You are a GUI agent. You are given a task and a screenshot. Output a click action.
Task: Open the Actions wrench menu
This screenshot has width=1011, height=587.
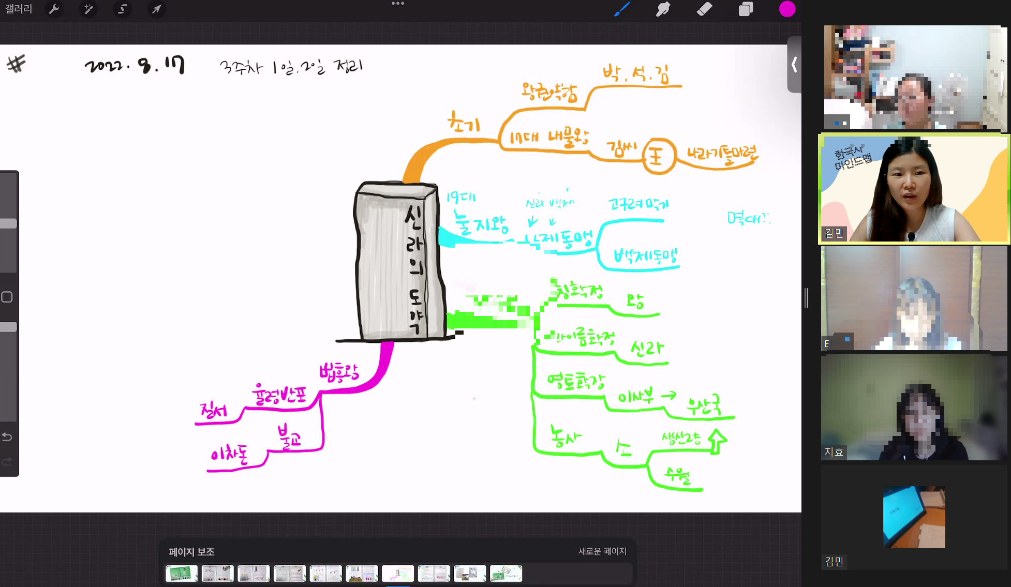tap(54, 9)
